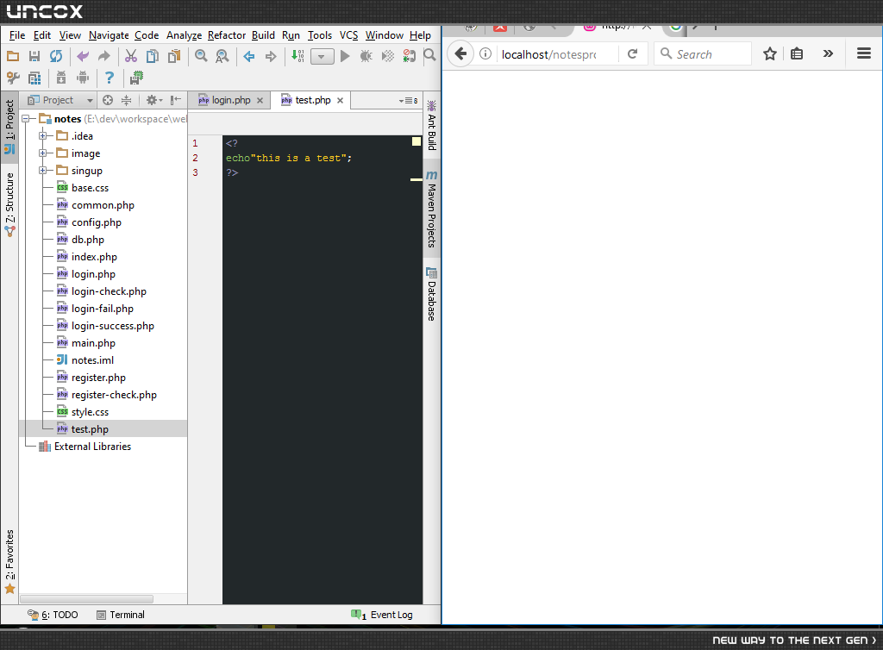Click the Save All floppy disk icon

(x=34, y=56)
